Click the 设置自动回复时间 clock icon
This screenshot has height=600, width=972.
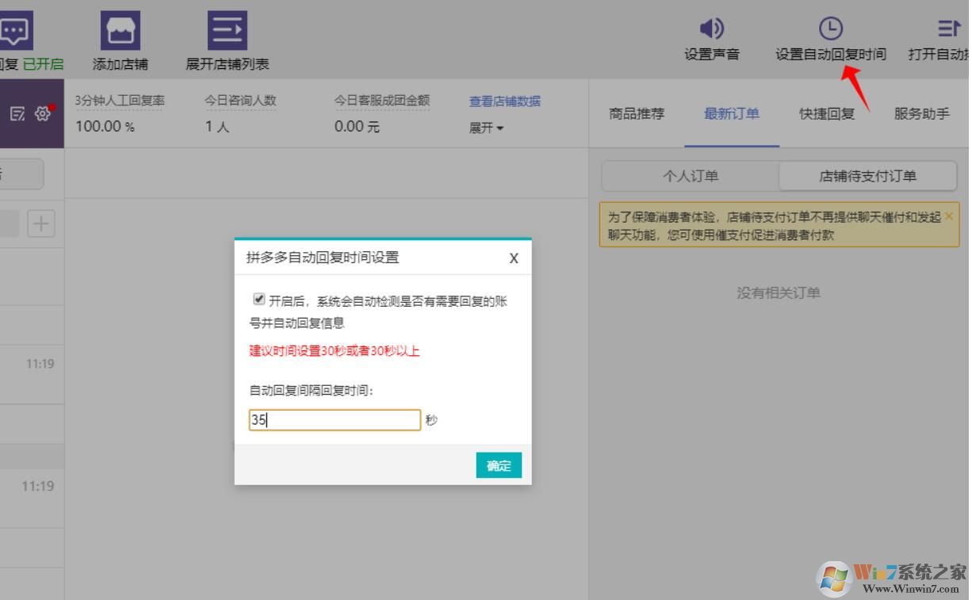(831, 29)
